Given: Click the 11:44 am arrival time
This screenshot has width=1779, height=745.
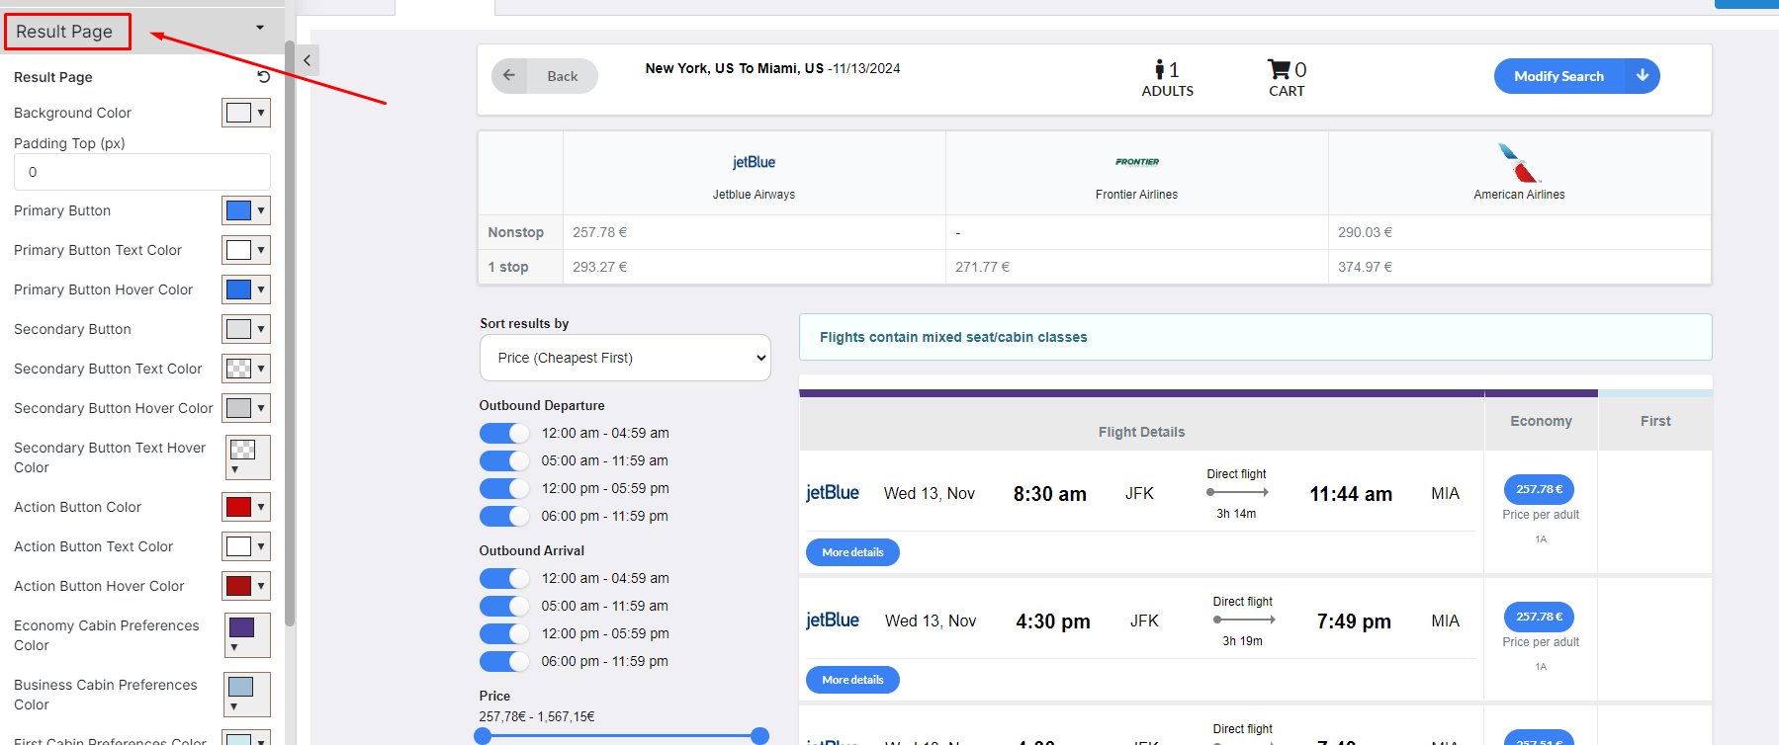Looking at the screenshot, I should [1351, 494].
